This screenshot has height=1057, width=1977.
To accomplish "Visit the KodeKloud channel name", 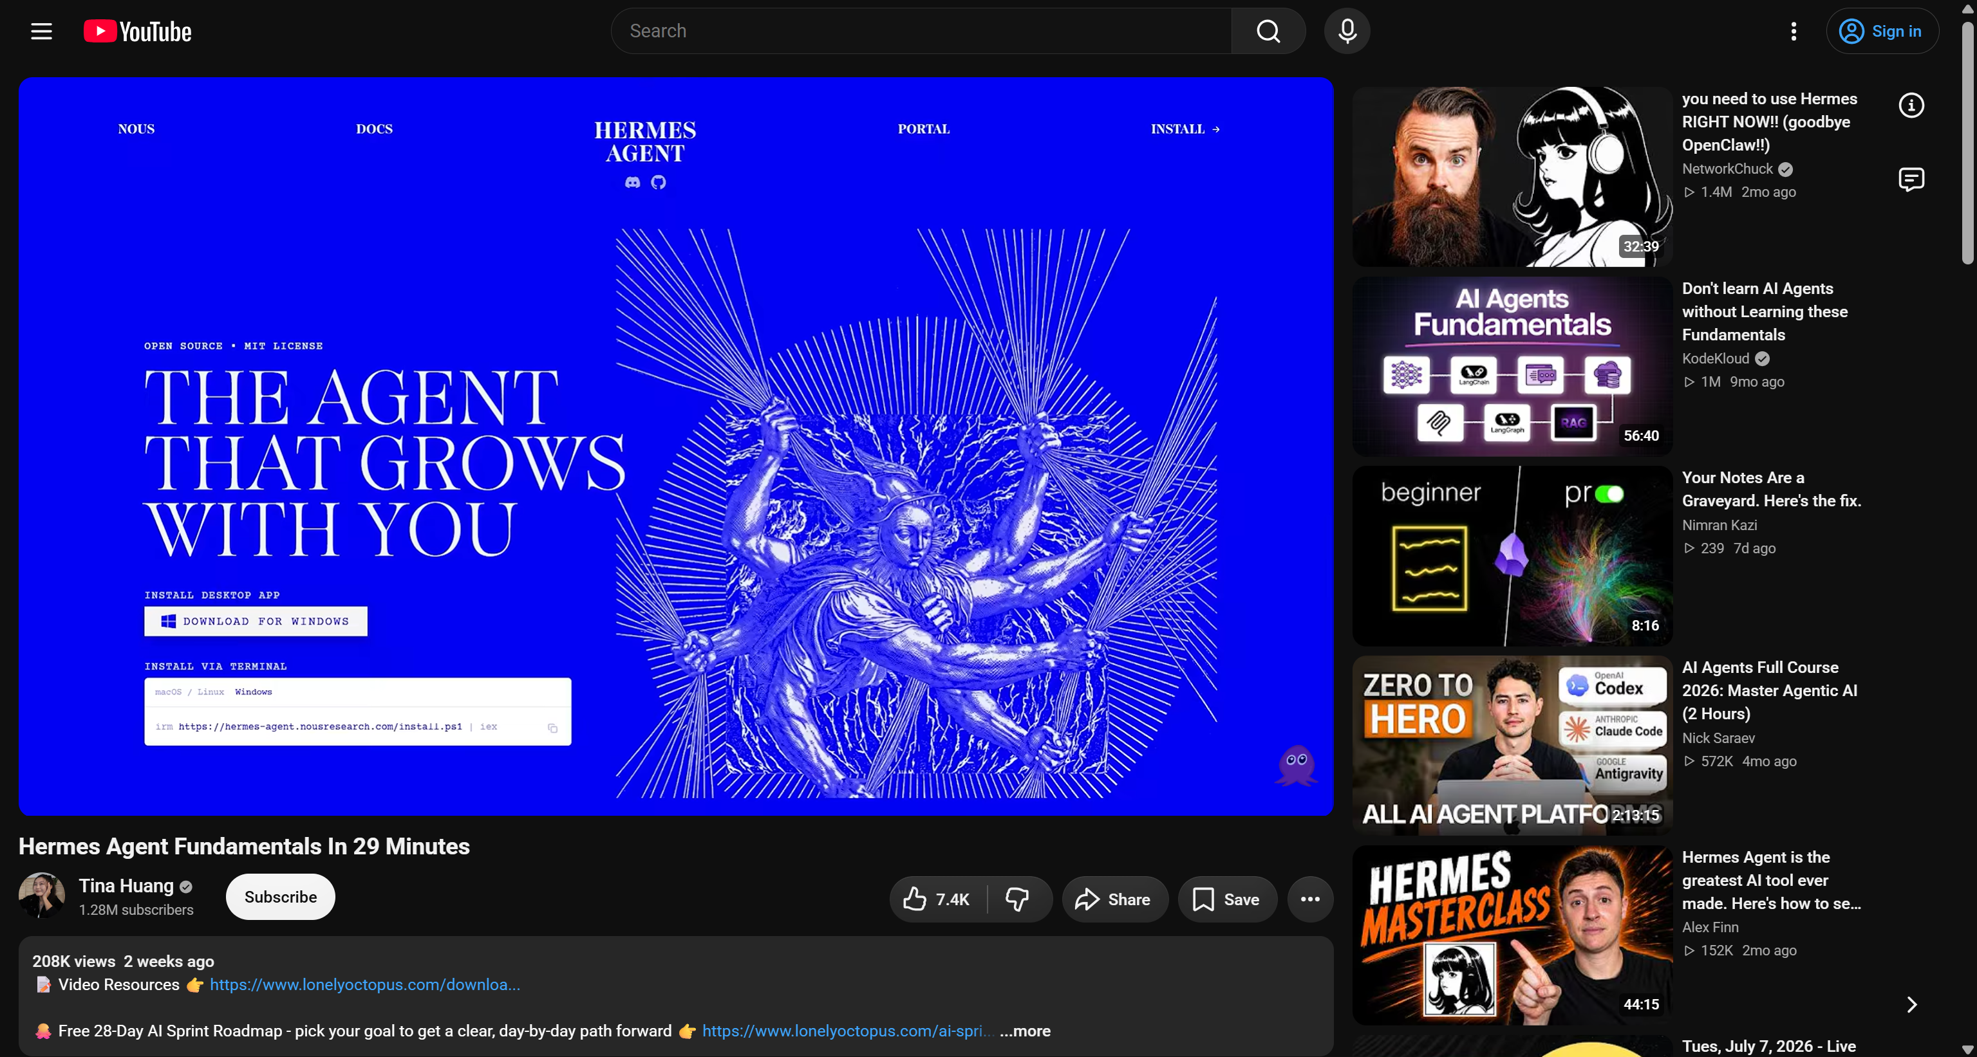I will pos(1715,358).
